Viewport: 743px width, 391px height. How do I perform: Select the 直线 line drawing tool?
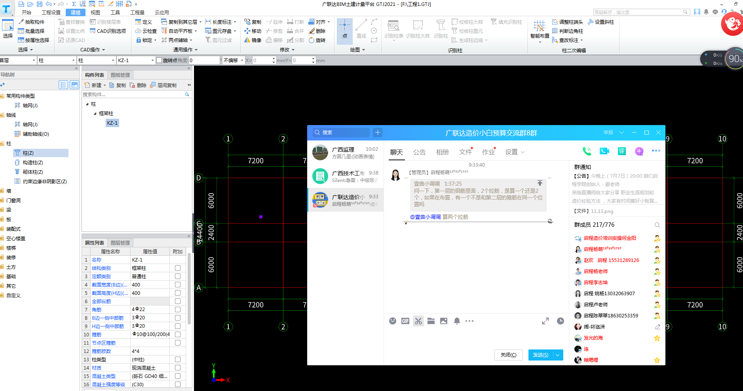click(361, 29)
